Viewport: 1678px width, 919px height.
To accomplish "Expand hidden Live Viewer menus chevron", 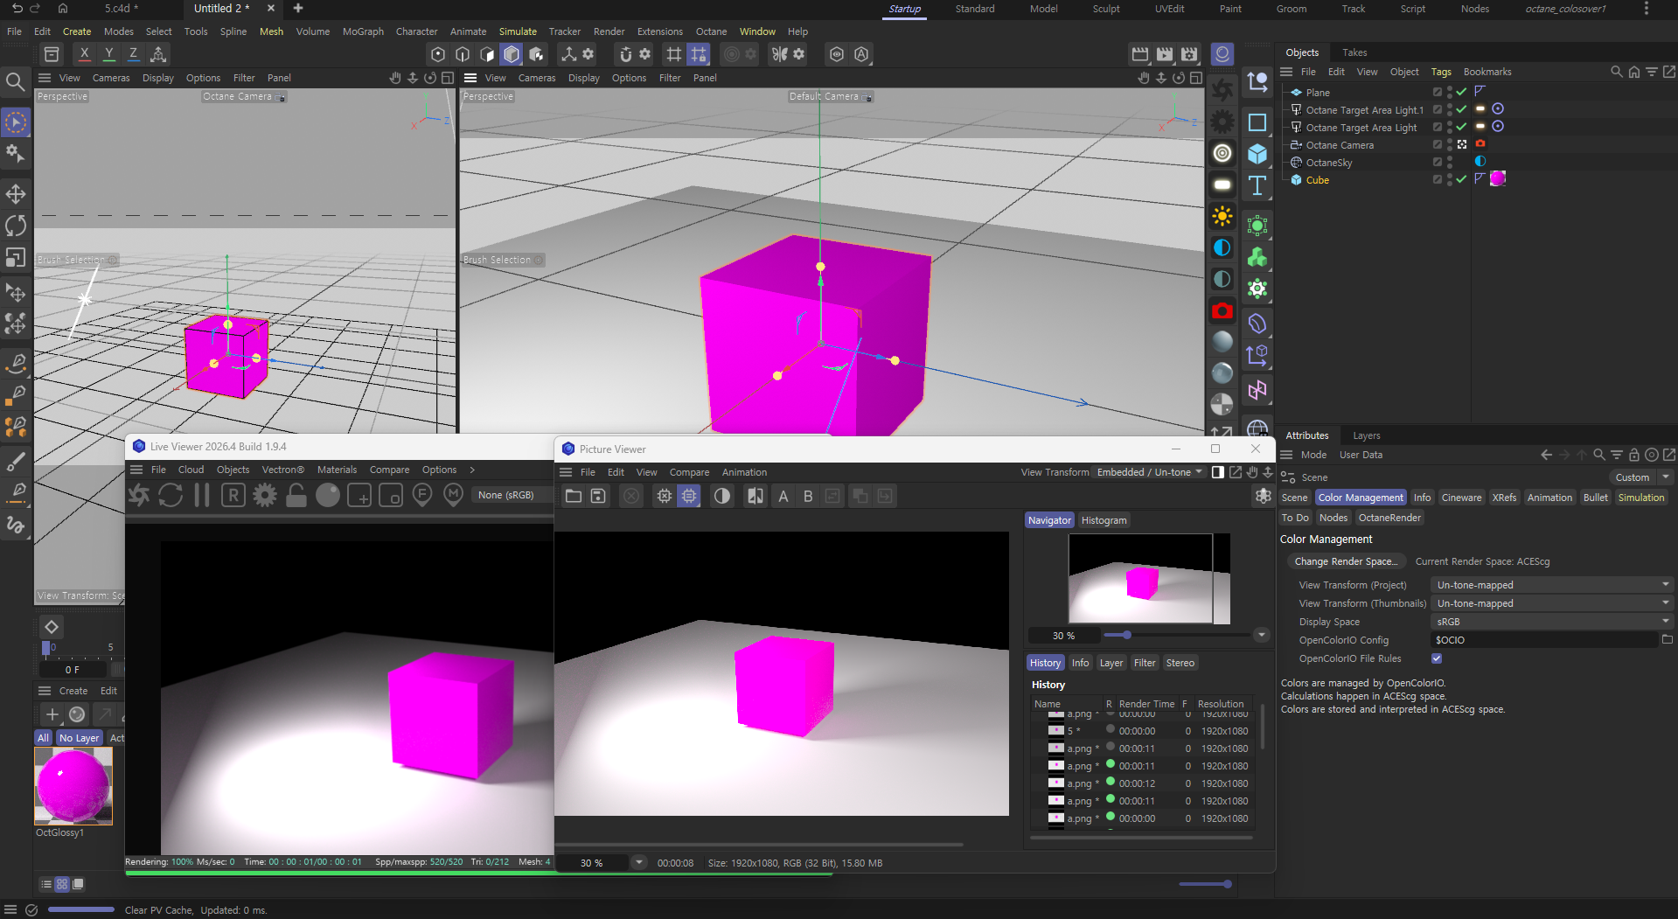I will coord(472,470).
